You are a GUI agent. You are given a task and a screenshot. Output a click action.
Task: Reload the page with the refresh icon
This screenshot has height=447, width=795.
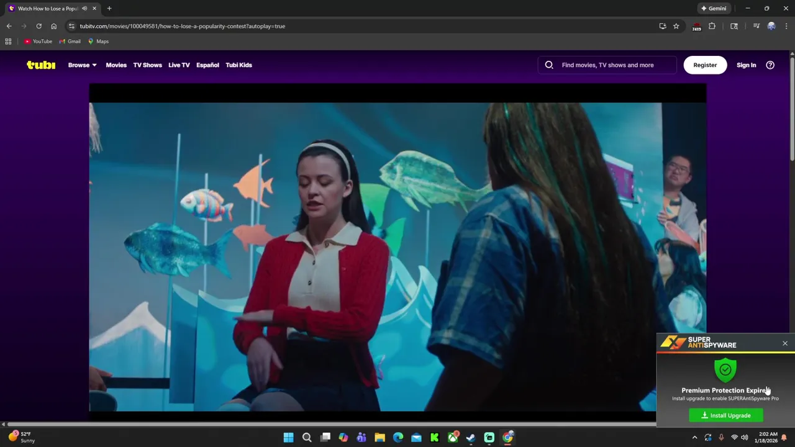[39, 26]
